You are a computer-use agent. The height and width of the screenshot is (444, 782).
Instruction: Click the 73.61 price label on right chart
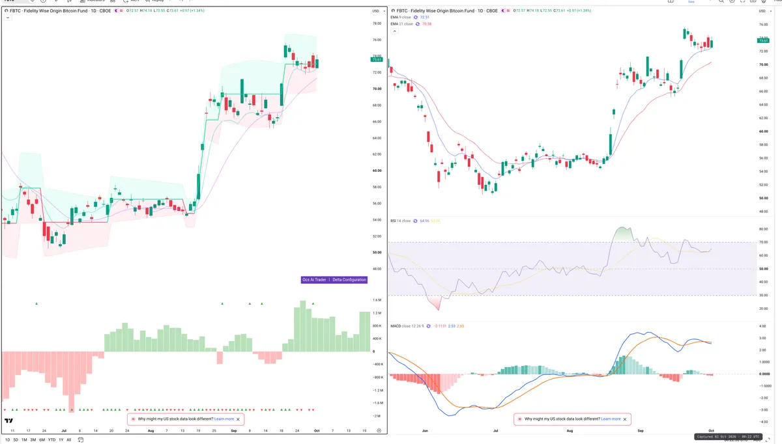tap(764, 40)
